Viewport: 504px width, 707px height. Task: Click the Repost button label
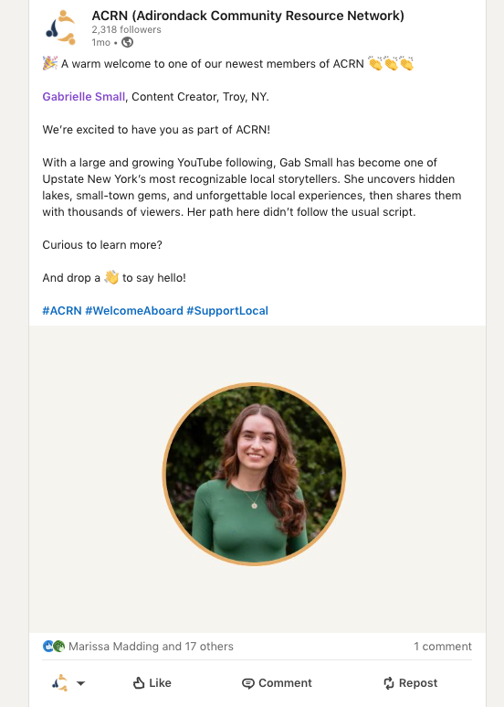tap(418, 683)
